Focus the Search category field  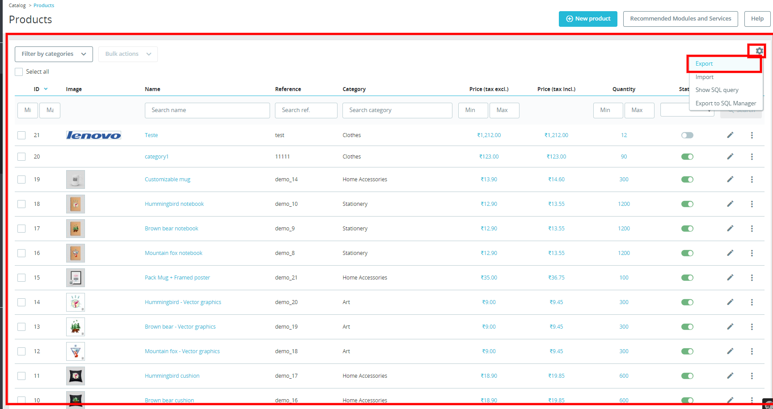tap(397, 110)
